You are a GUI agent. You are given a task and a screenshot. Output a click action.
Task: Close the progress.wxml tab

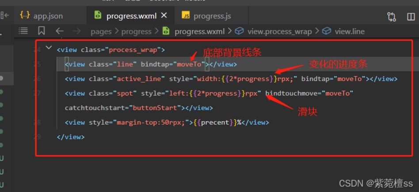pyautogui.click(x=164, y=15)
